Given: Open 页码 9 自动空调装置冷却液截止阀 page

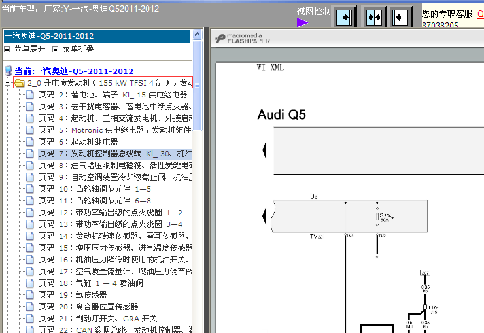Looking at the screenshot, I should pos(115,177).
